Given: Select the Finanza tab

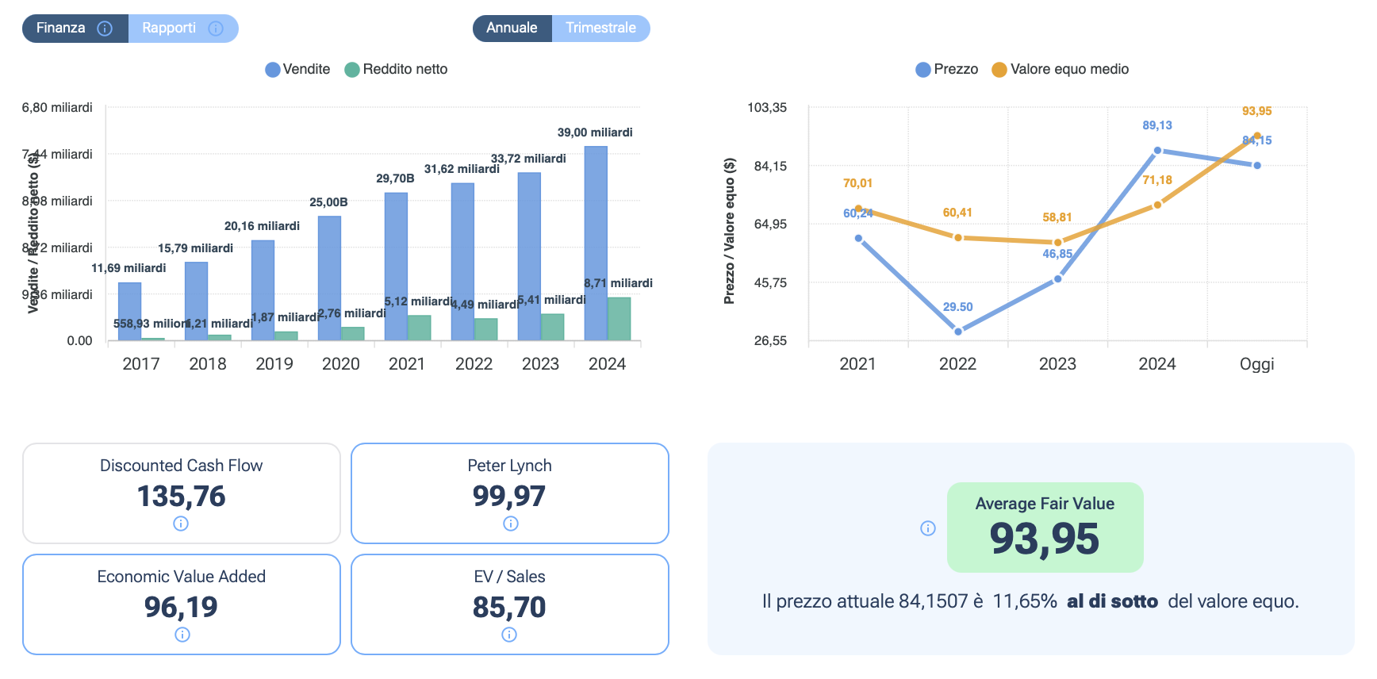Looking at the screenshot, I should (x=61, y=29).
